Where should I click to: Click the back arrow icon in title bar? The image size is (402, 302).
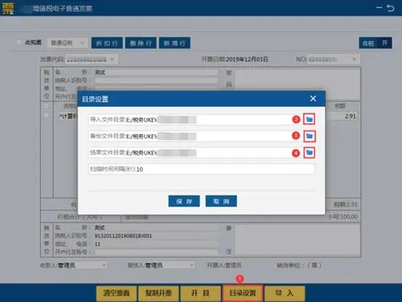pyautogui.click(x=390, y=8)
